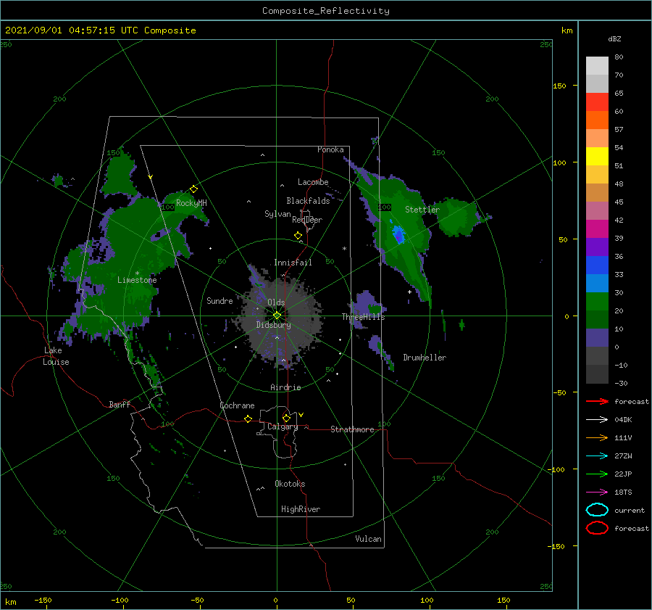
Task: Select the cyan 27ZW arrow in the legend
Action: 597,456
